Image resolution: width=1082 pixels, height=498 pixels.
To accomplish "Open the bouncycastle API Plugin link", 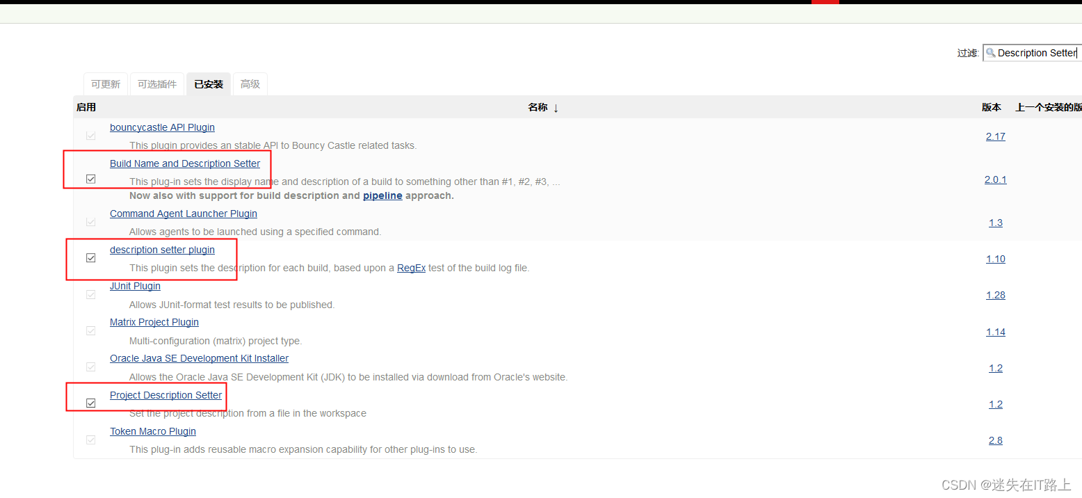I will coord(162,127).
